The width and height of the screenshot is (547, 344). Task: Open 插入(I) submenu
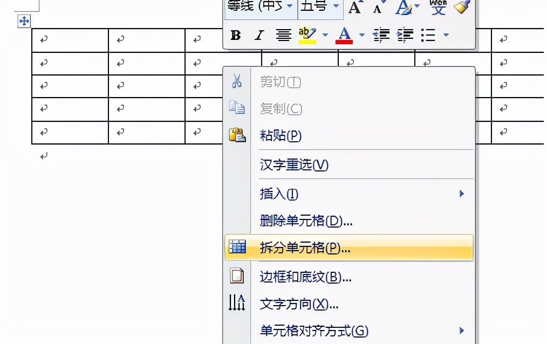point(349,194)
